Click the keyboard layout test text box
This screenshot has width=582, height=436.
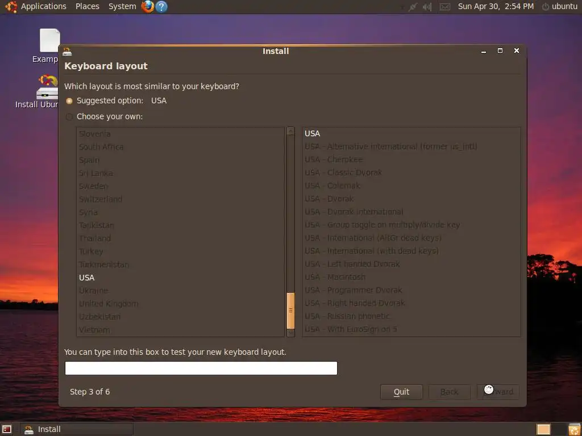(x=201, y=368)
